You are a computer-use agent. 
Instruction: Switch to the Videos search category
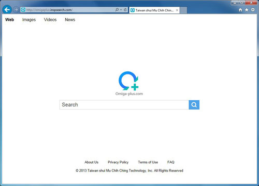[50, 20]
